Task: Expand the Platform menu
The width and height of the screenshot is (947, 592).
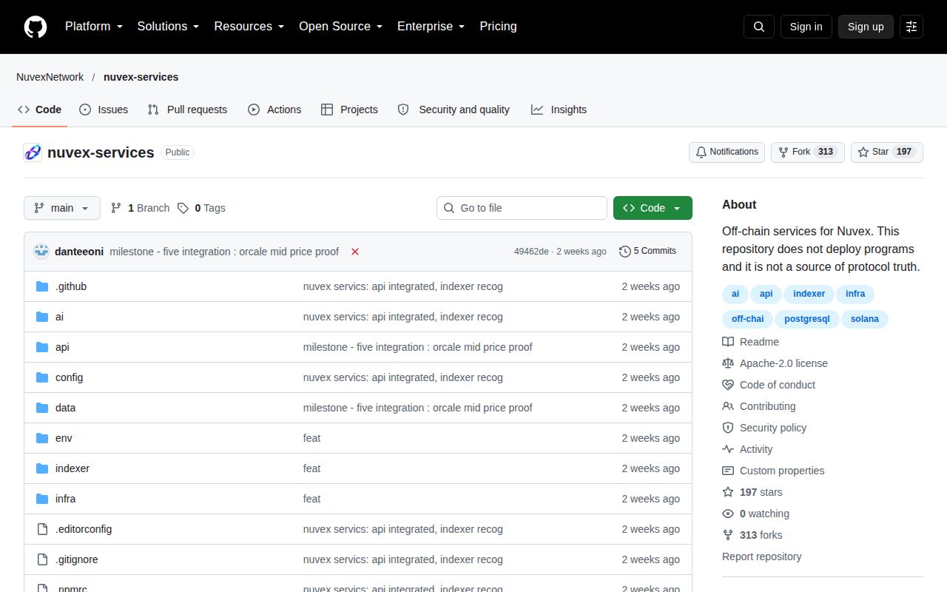Action: 94,27
